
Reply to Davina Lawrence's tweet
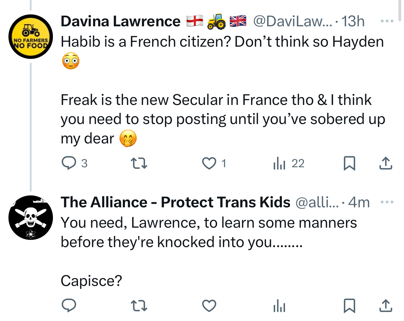pyautogui.click(x=69, y=163)
